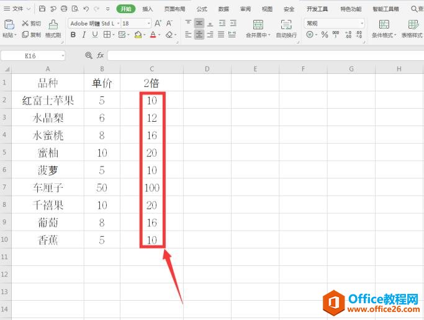Click the Save icon in quick access bar
Screen dimensions: 424x320
pyautogui.click(x=42, y=9)
